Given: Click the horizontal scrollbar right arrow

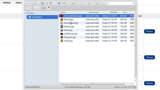Looking at the screenshot, I should click(x=133, y=84).
